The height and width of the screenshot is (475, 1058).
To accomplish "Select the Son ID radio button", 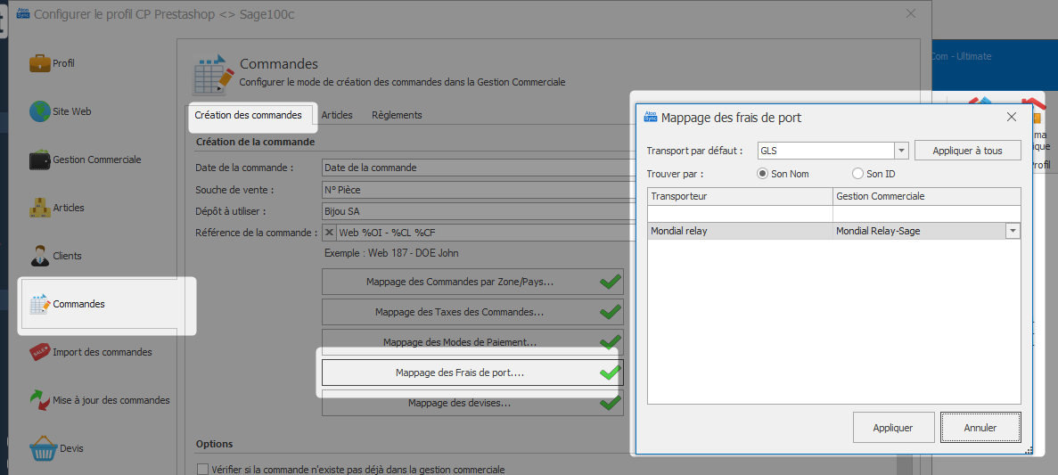I will click(x=857, y=174).
